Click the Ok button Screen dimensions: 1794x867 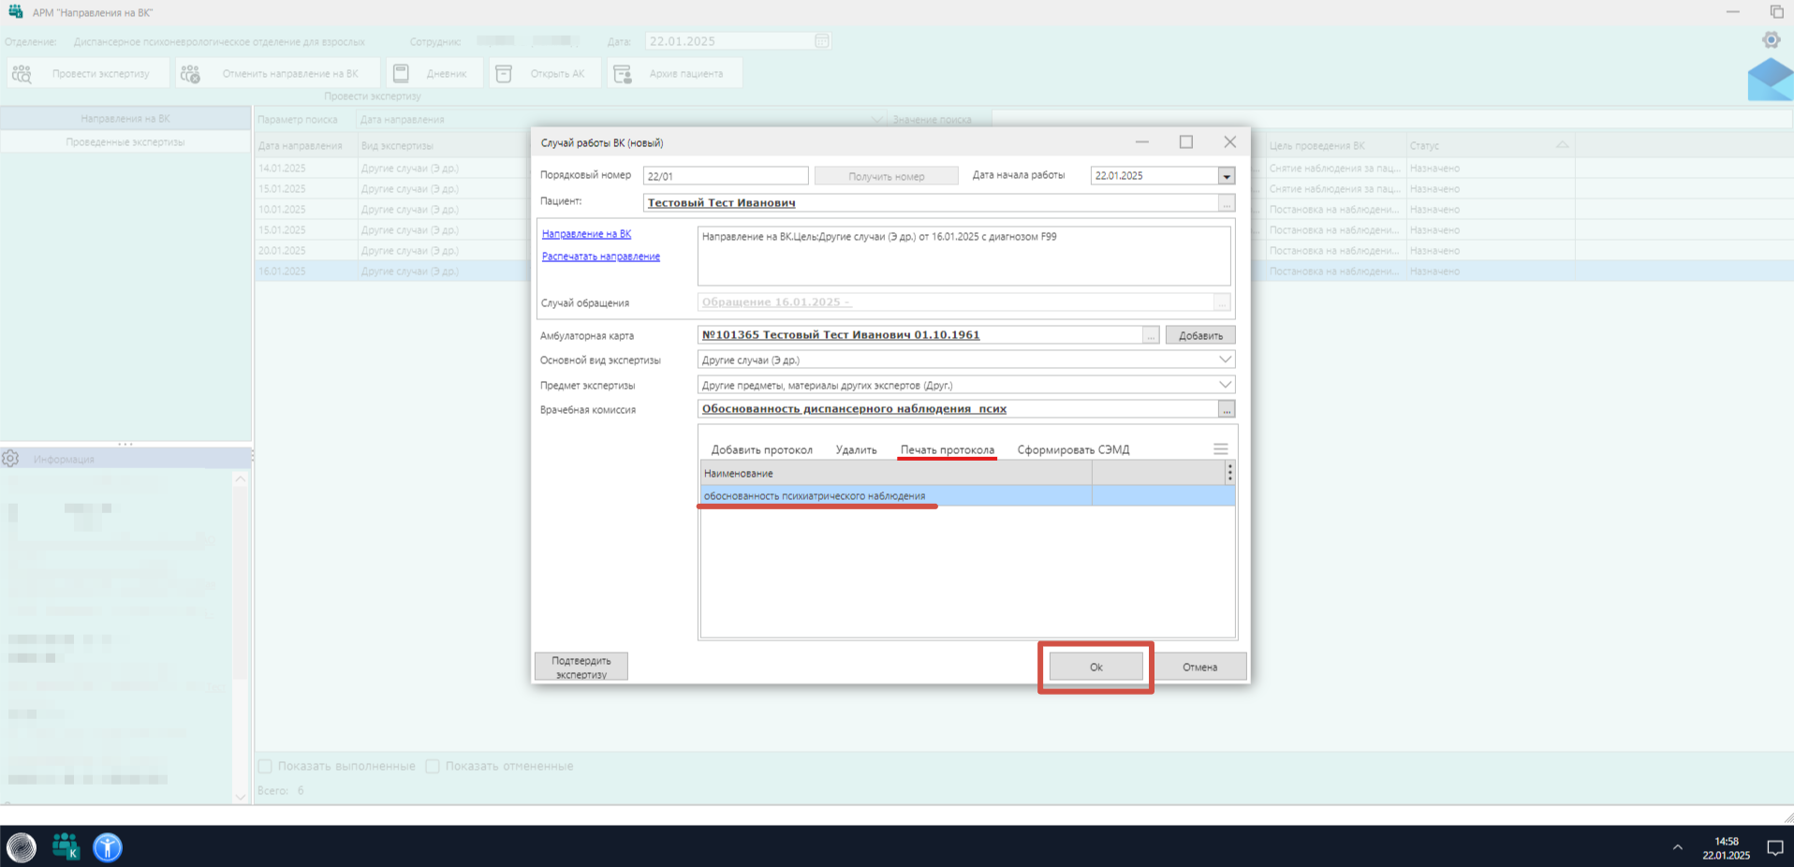click(1096, 667)
